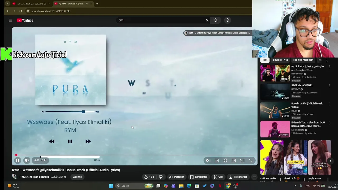Open options menu for the ElGrandeToto video
This screenshot has width=338, height=190.
tap(330, 123)
